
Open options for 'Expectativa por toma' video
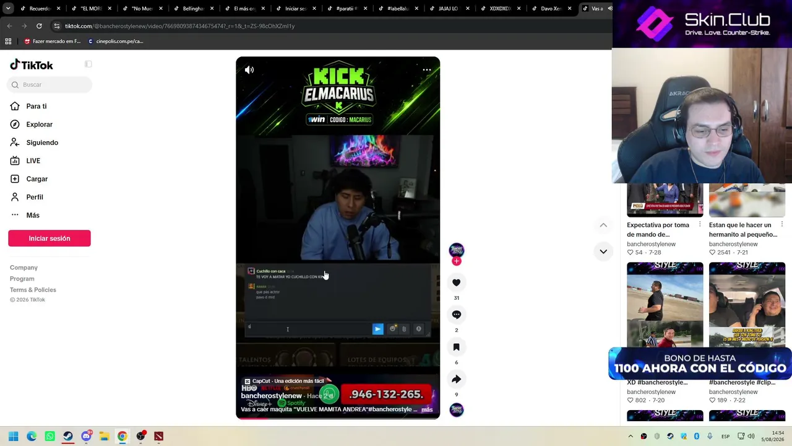(700, 224)
